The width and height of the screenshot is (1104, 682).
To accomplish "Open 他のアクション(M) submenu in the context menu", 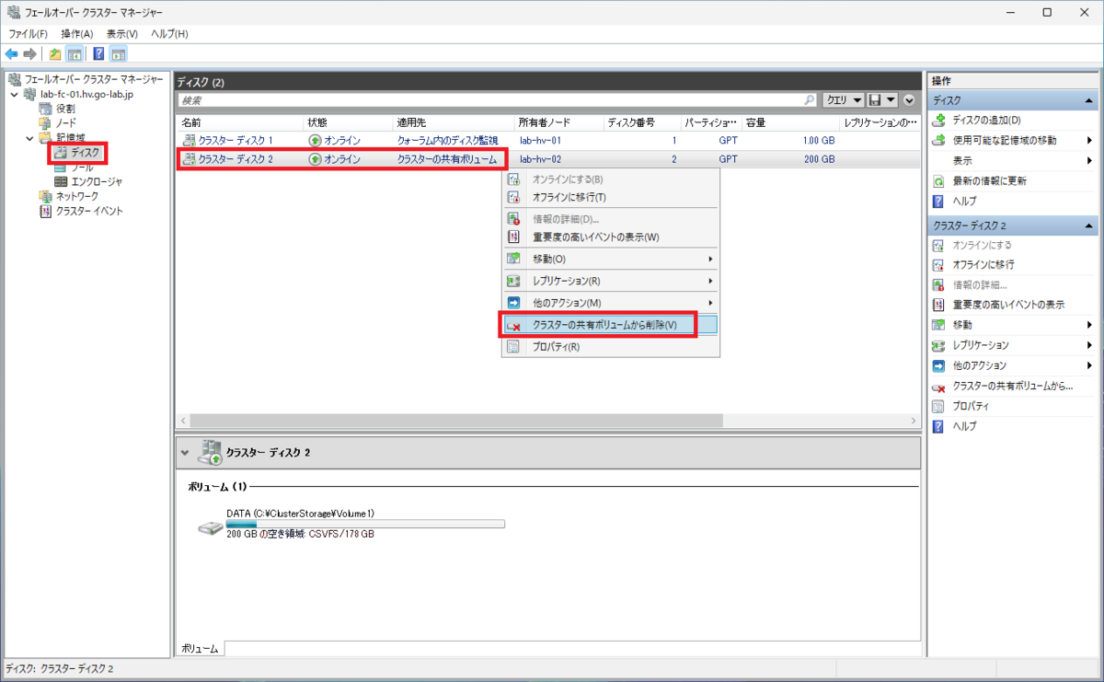I will click(611, 303).
